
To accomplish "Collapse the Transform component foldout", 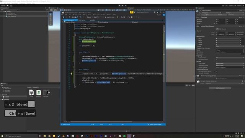I will (x=196, y=17).
